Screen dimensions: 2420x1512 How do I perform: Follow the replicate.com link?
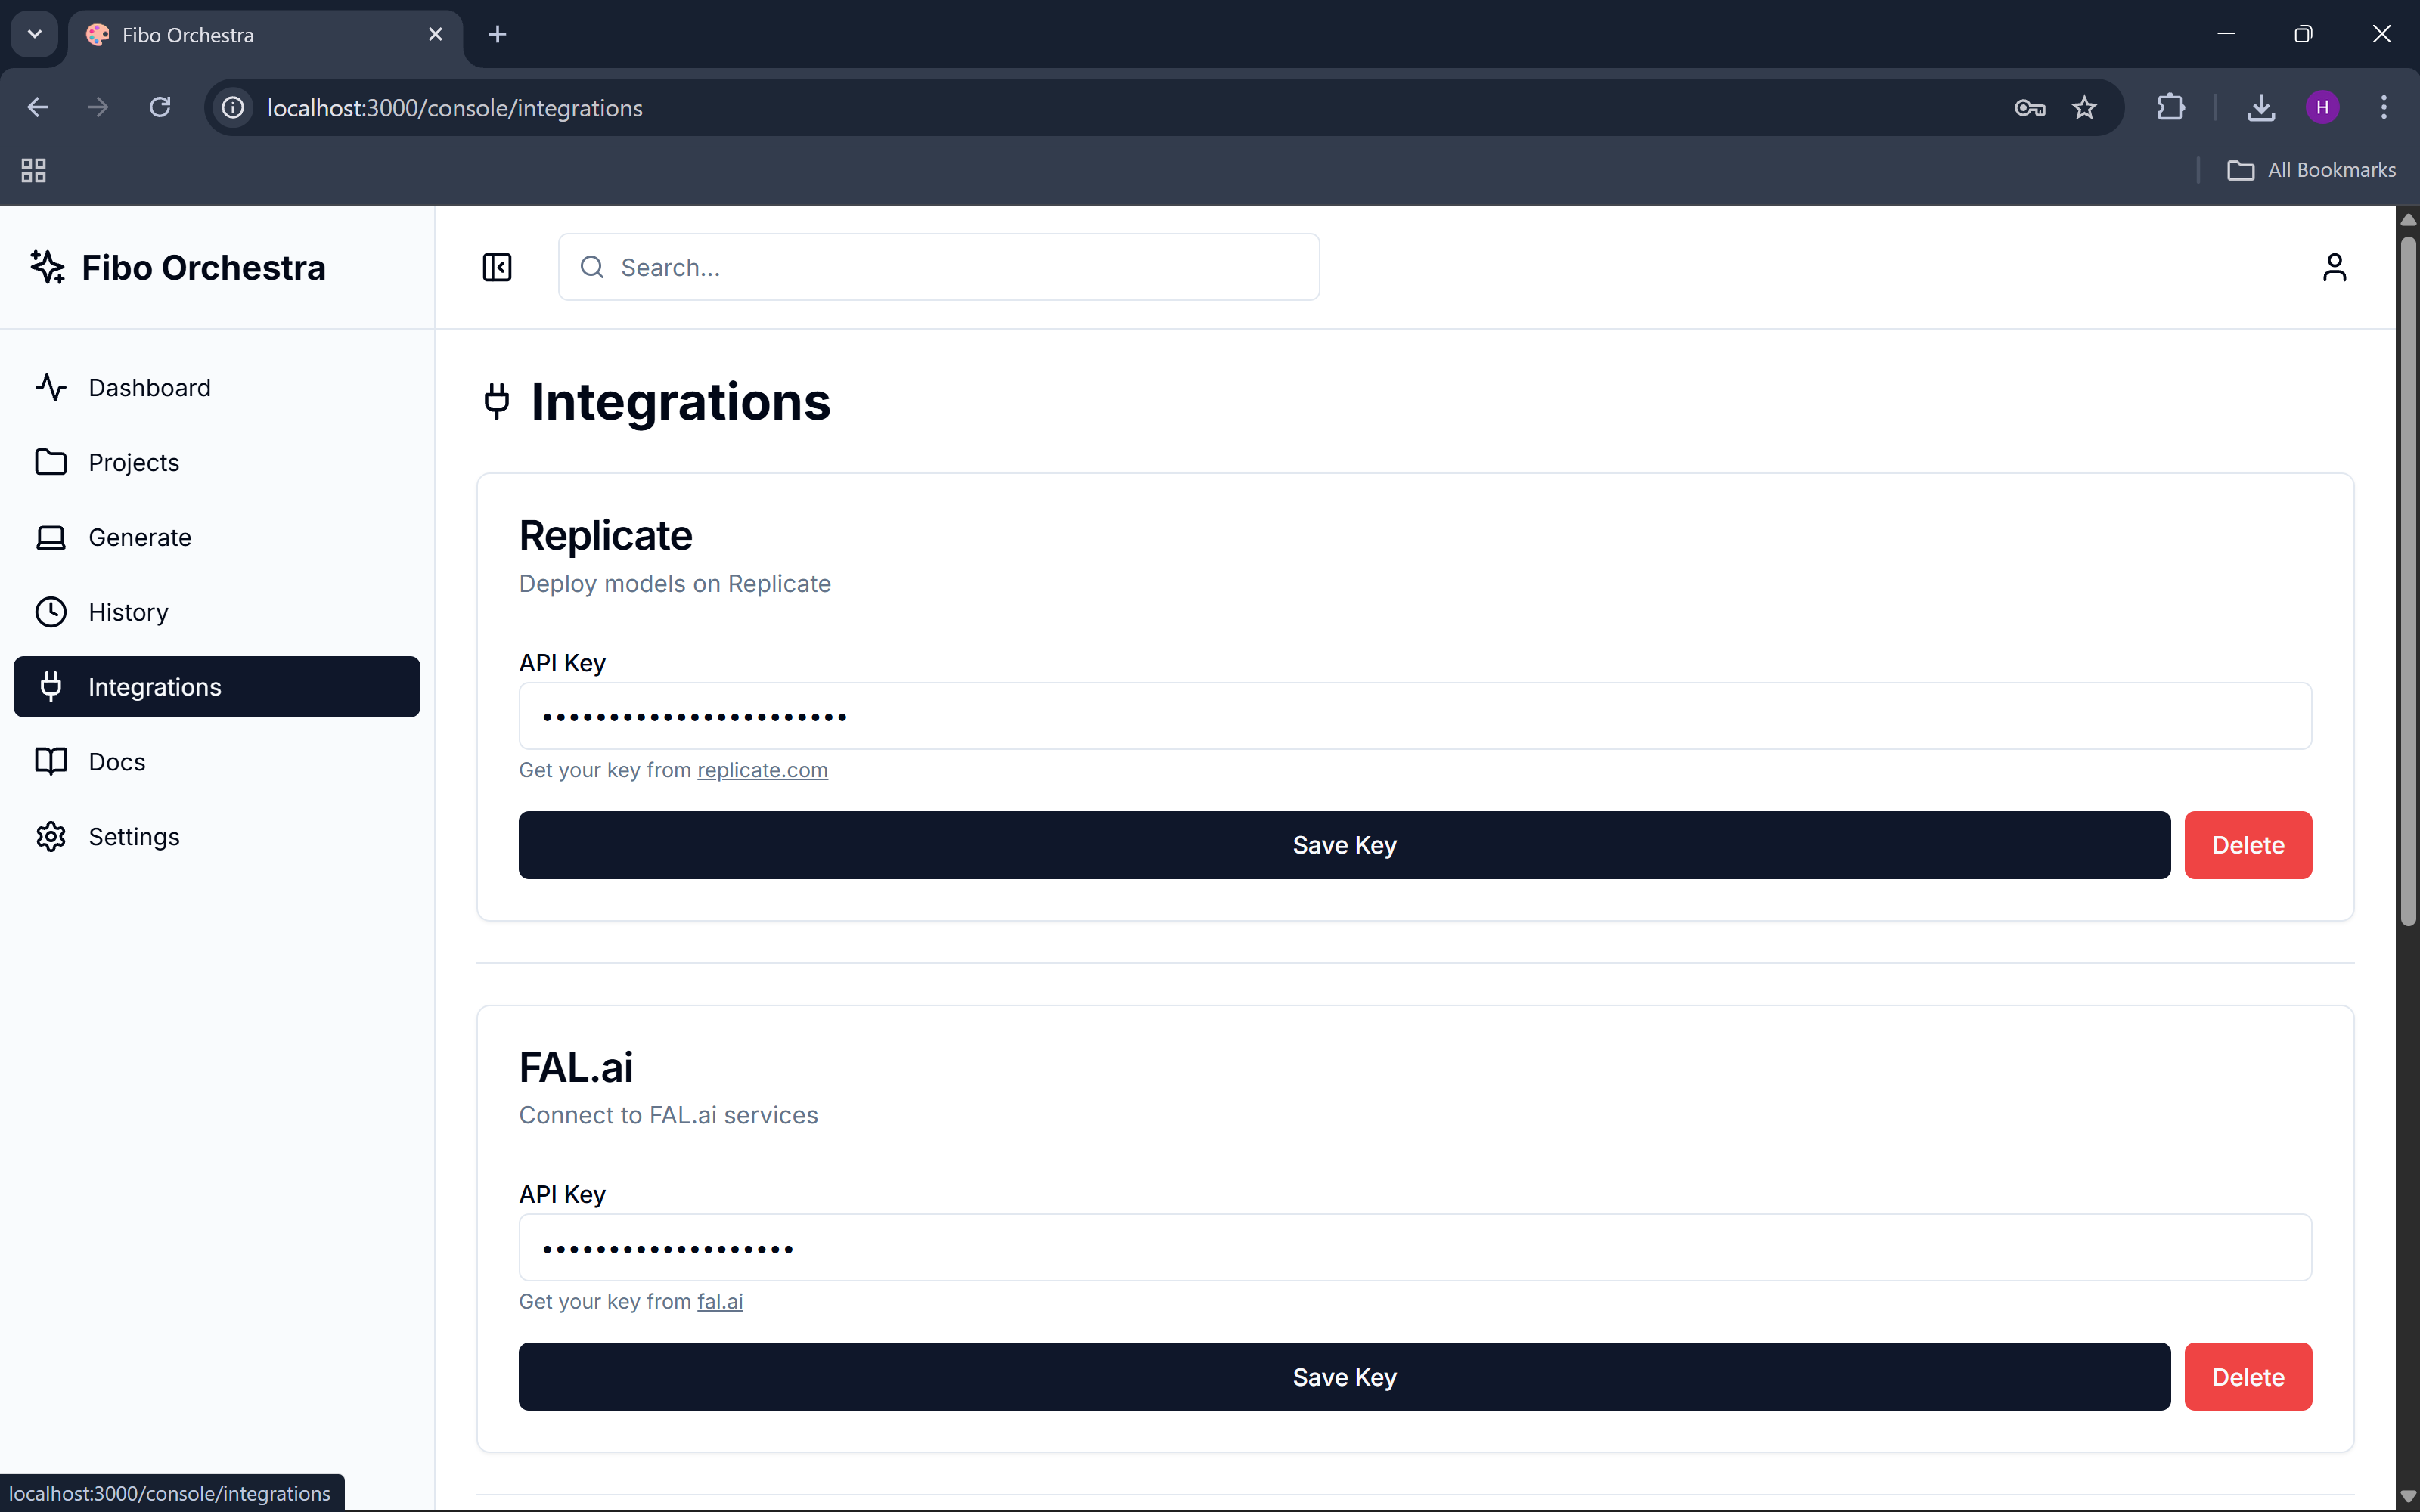pos(762,770)
